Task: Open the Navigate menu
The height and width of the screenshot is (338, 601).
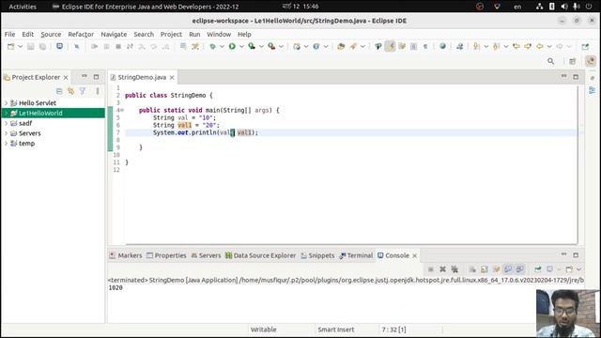Action: [x=114, y=34]
